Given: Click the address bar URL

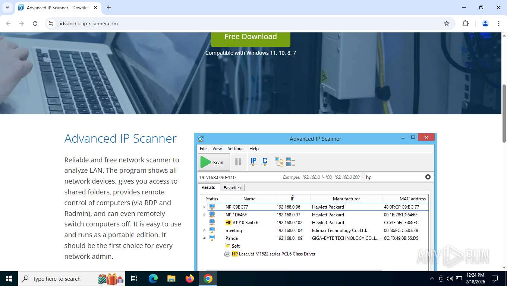Looking at the screenshot, I should point(88,23).
